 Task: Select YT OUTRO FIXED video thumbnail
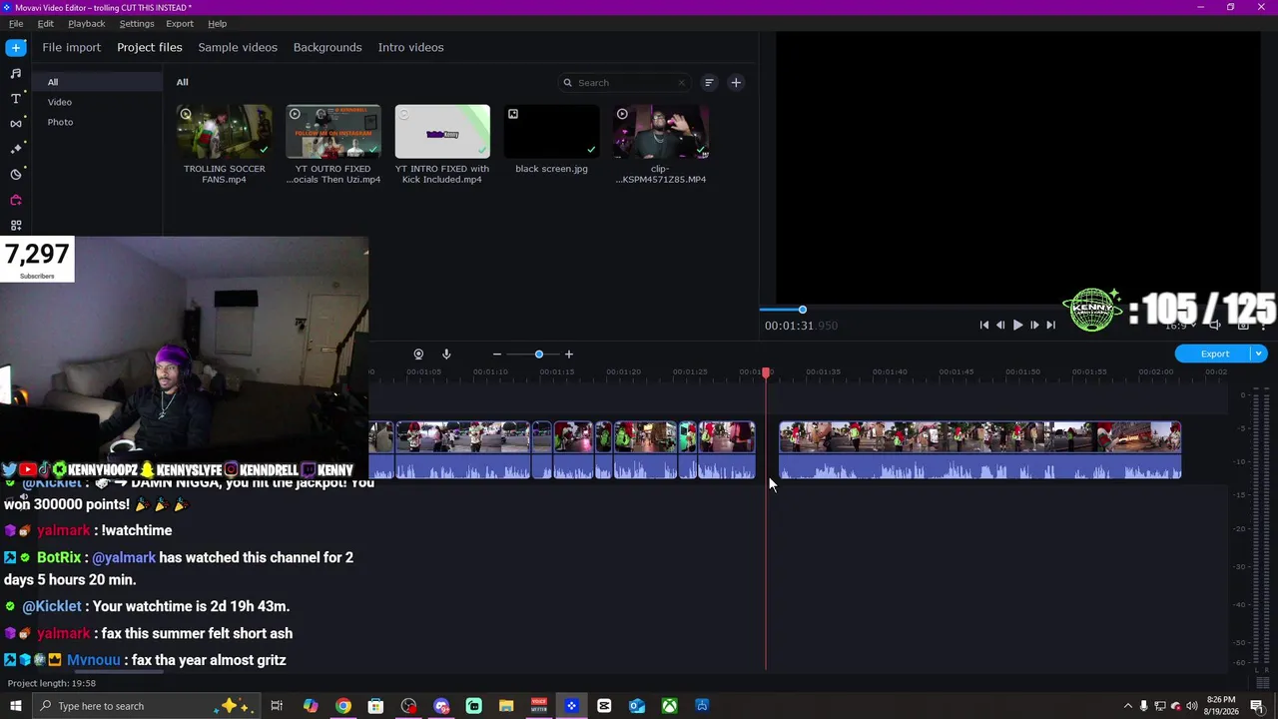[x=333, y=132]
